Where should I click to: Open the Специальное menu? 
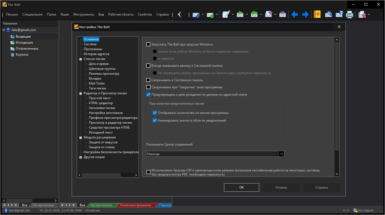pos(32,14)
